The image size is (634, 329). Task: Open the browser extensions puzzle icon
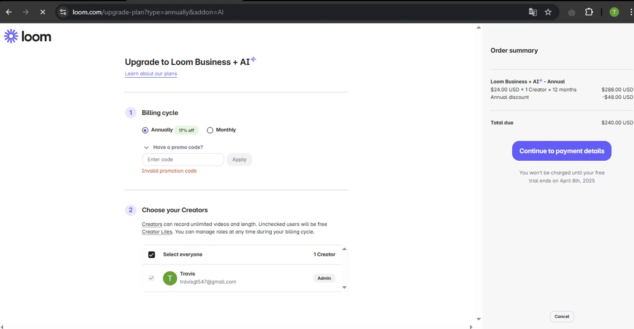tap(589, 12)
